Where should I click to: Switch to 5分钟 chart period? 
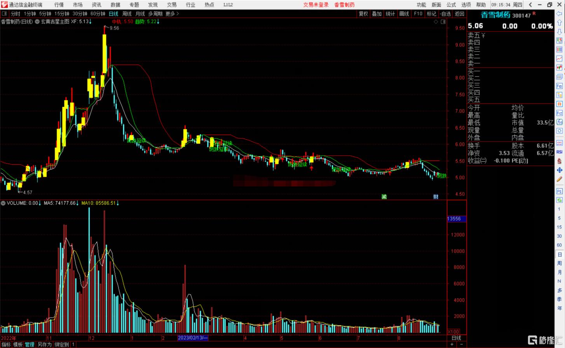click(x=45, y=14)
